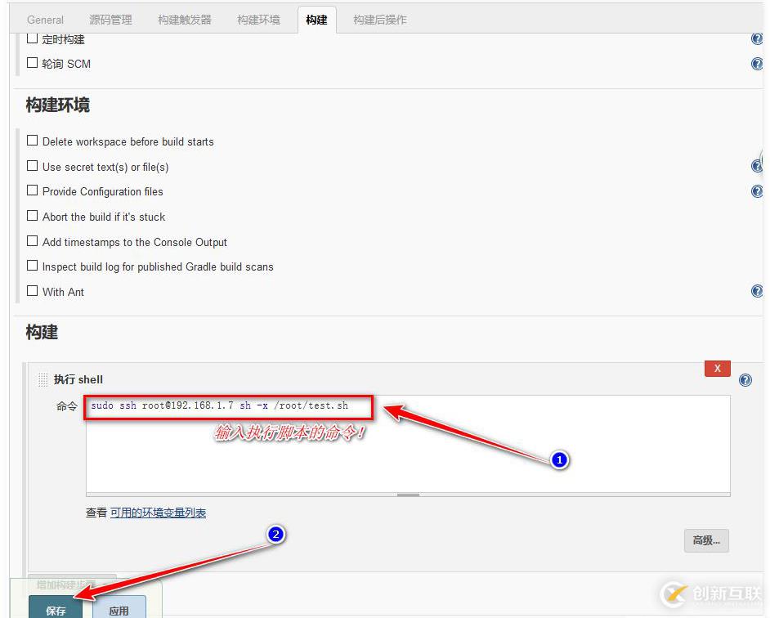Open help beside Use secret text(s) or file(s)
Screen dimensions: 770x618
coord(757,166)
